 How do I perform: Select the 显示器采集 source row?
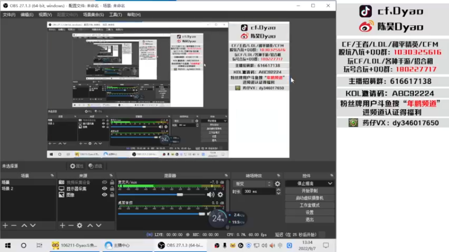click(86, 189)
